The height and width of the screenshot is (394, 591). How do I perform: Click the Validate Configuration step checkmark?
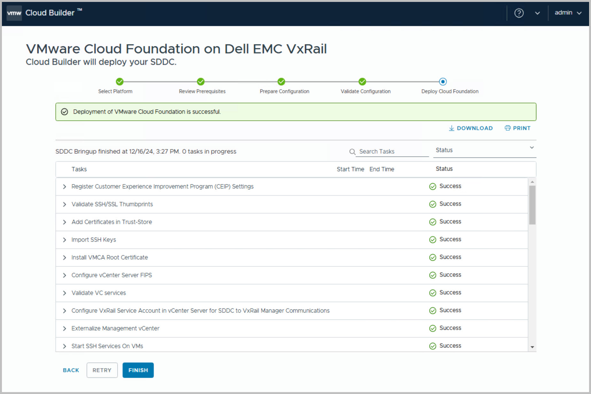tap(362, 82)
